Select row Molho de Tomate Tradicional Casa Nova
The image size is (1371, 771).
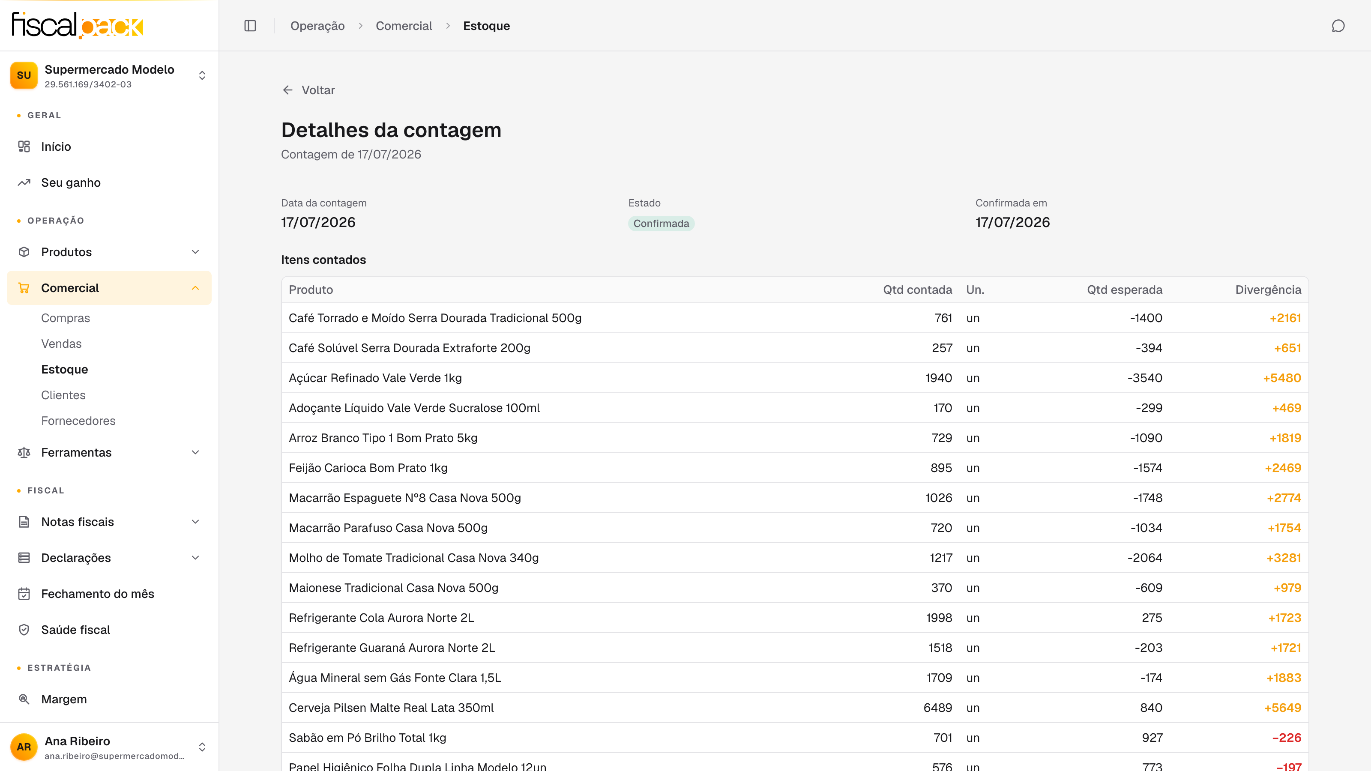tap(795, 558)
